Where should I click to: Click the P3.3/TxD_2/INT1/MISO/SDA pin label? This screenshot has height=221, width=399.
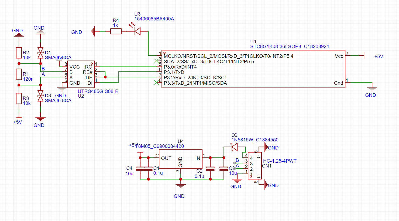[x=195, y=83]
